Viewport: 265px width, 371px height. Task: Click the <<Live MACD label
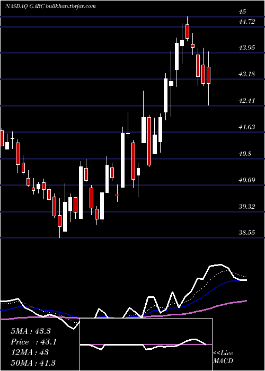[x=223, y=357]
